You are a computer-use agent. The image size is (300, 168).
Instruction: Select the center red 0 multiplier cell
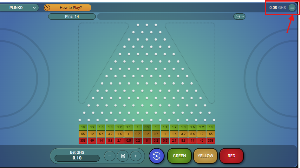tap(147, 141)
